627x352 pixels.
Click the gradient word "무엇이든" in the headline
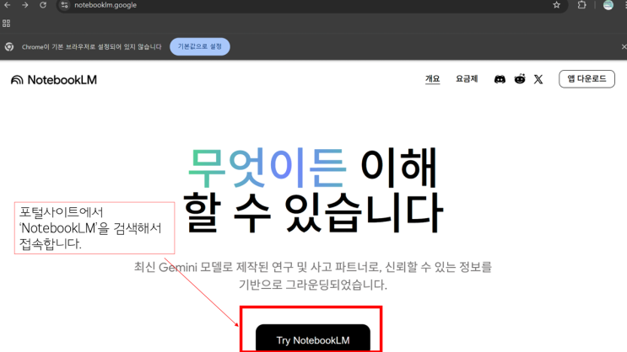click(x=266, y=168)
